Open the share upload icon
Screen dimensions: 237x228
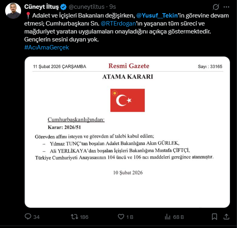pyautogui.click(x=226, y=216)
